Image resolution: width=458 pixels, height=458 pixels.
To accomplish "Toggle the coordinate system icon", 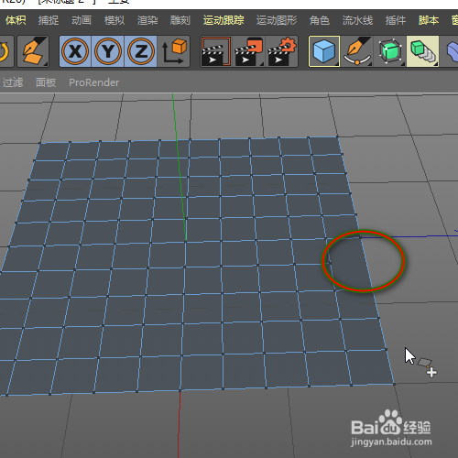I will (x=174, y=51).
